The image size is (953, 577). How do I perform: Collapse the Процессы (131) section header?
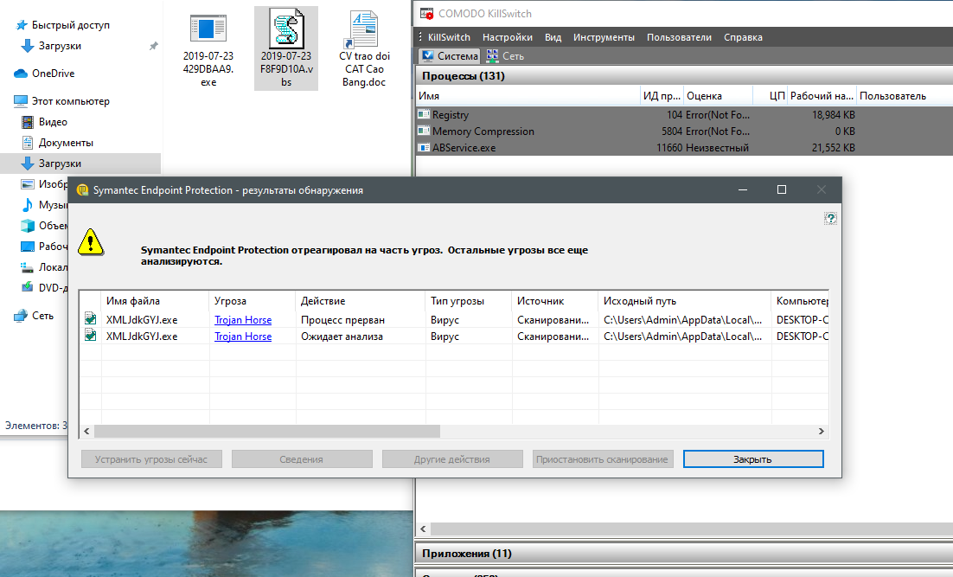point(684,76)
